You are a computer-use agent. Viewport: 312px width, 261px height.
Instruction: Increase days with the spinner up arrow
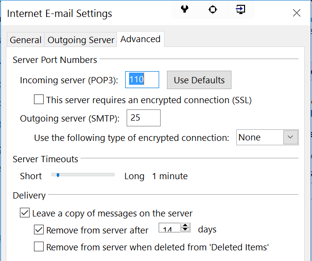coord(185,226)
